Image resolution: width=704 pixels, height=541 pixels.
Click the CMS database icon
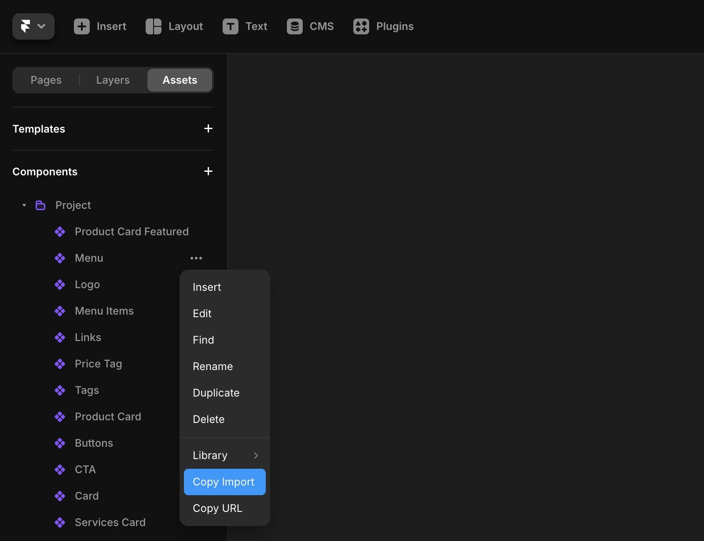click(x=295, y=26)
